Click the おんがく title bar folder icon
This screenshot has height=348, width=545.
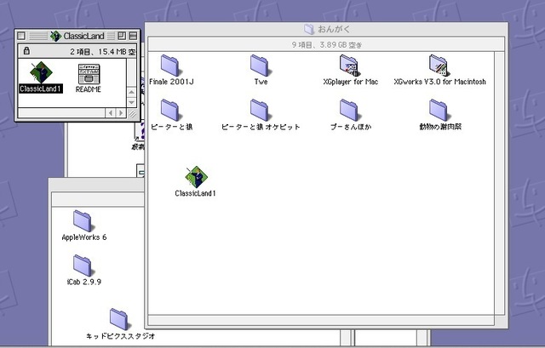tap(309, 29)
